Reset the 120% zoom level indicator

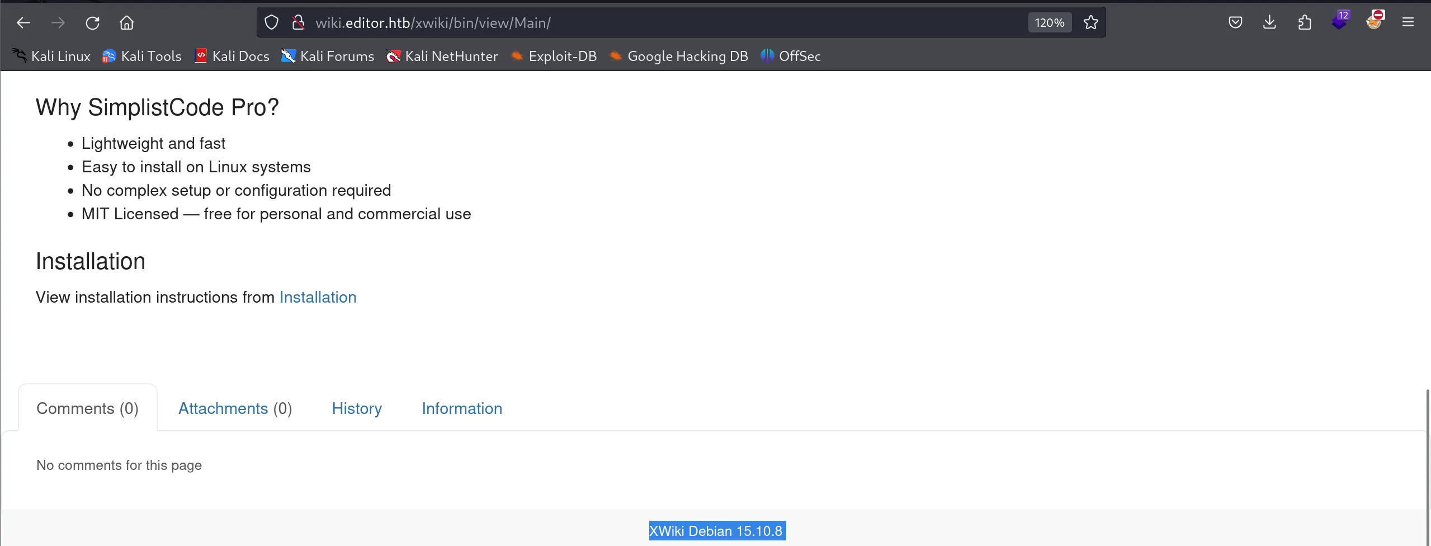tap(1049, 23)
